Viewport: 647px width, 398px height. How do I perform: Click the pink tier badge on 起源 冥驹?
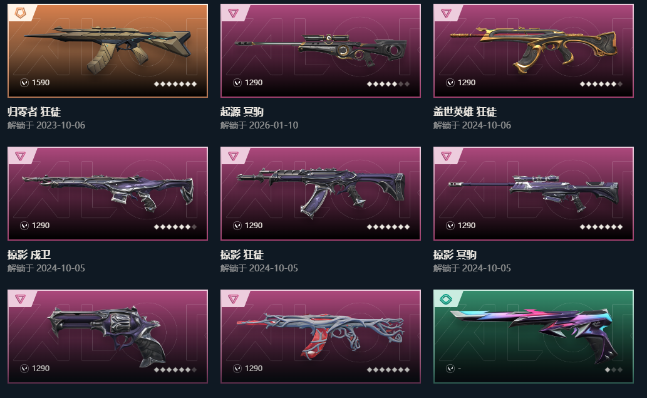click(233, 13)
